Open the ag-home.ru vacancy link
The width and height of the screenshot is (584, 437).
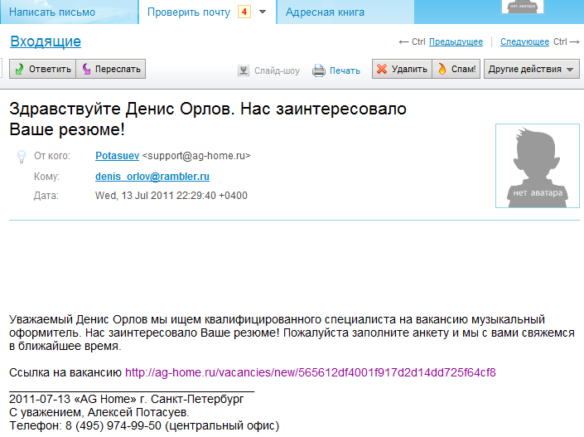[311, 372]
